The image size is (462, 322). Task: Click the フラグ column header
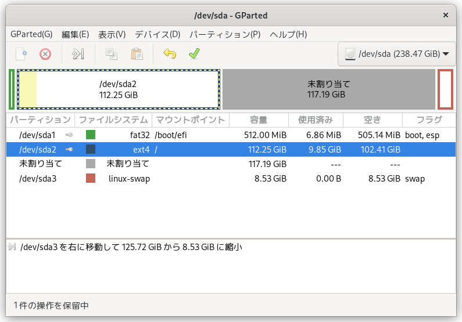pyautogui.click(x=429, y=120)
